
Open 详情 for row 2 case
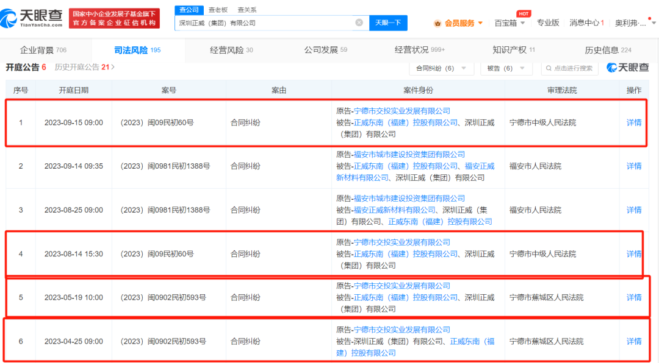click(634, 166)
